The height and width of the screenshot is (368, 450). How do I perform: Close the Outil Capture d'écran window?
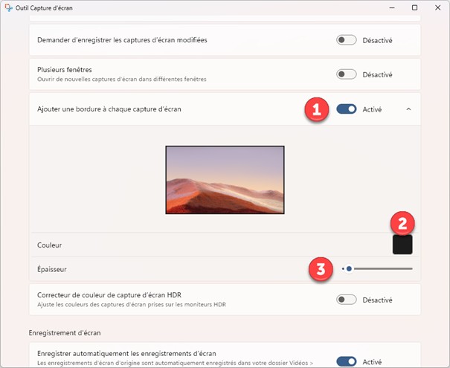(x=437, y=7)
